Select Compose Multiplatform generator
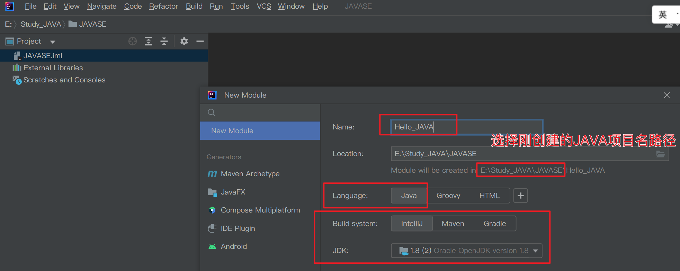 click(260, 210)
